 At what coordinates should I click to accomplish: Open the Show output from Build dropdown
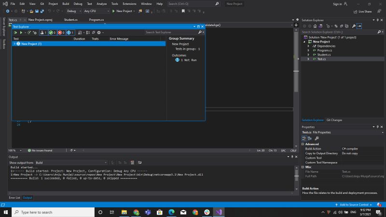click(x=71, y=163)
